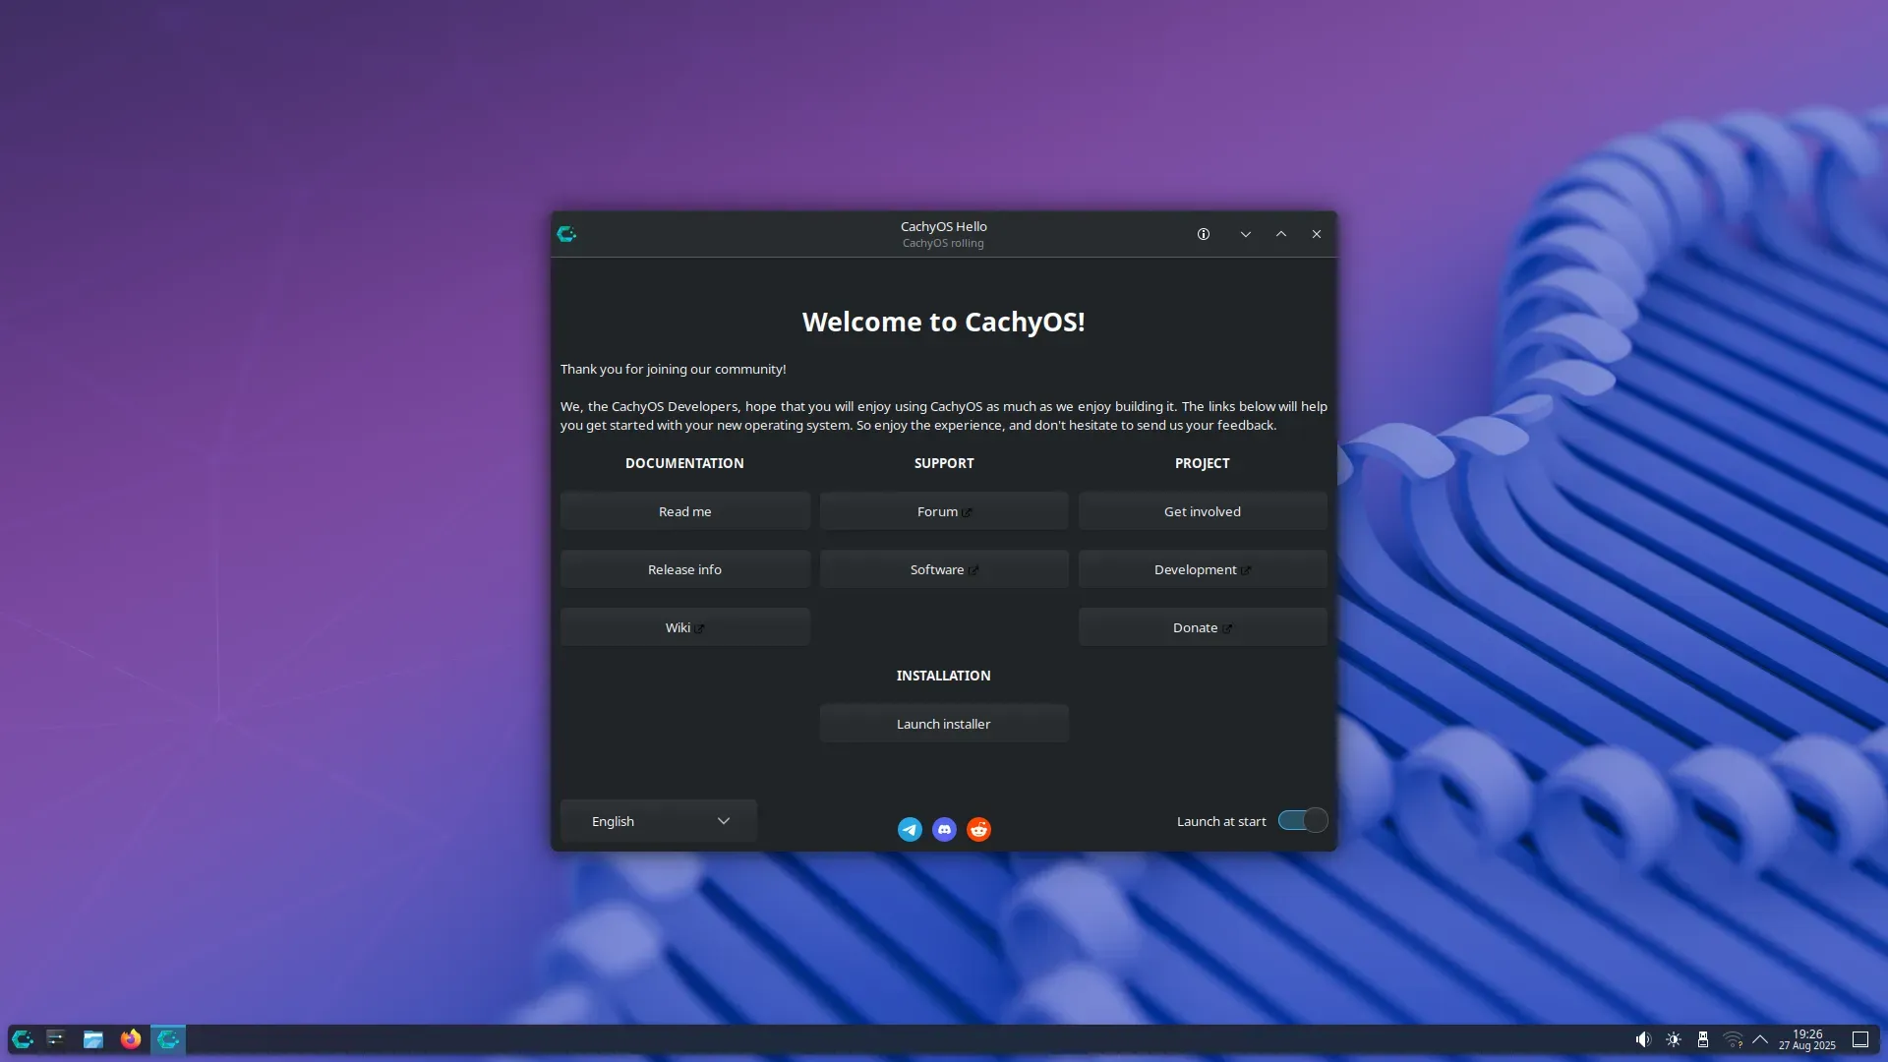1888x1062 pixels.
Task: Open the network connections tray icon
Action: click(1734, 1039)
